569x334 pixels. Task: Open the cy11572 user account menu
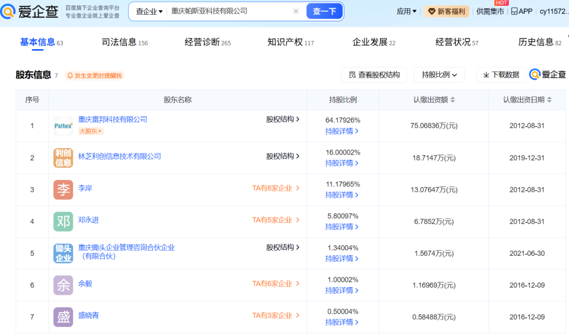click(554, 11)
